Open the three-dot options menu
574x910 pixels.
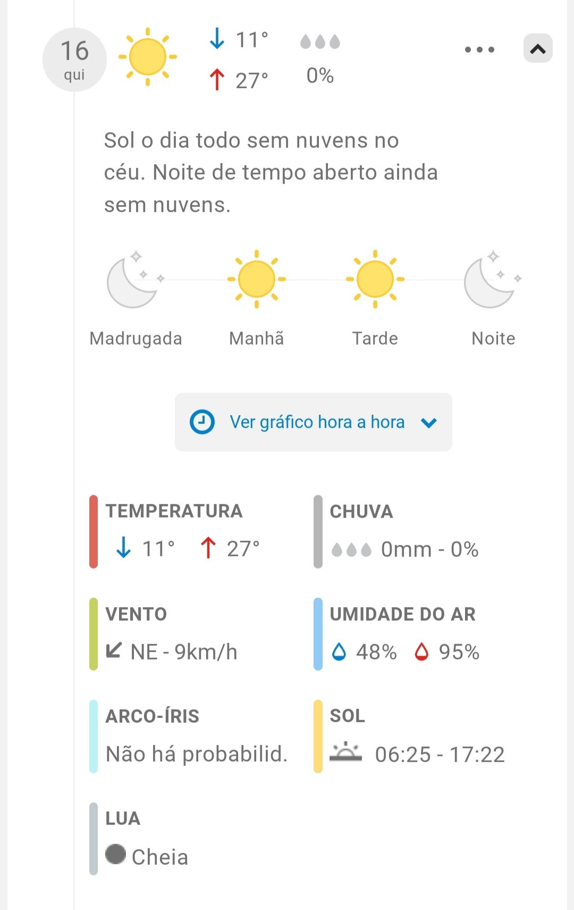point(479,49)
